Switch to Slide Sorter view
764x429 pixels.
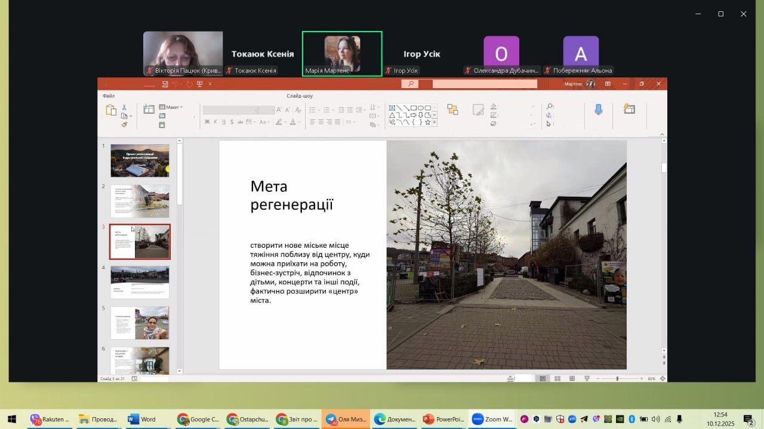(x=557, y=378)
